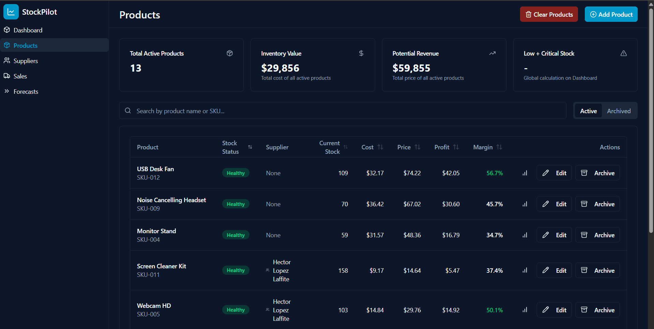
Task: Click the StockPilot logo icon
Action: (11, 12)
